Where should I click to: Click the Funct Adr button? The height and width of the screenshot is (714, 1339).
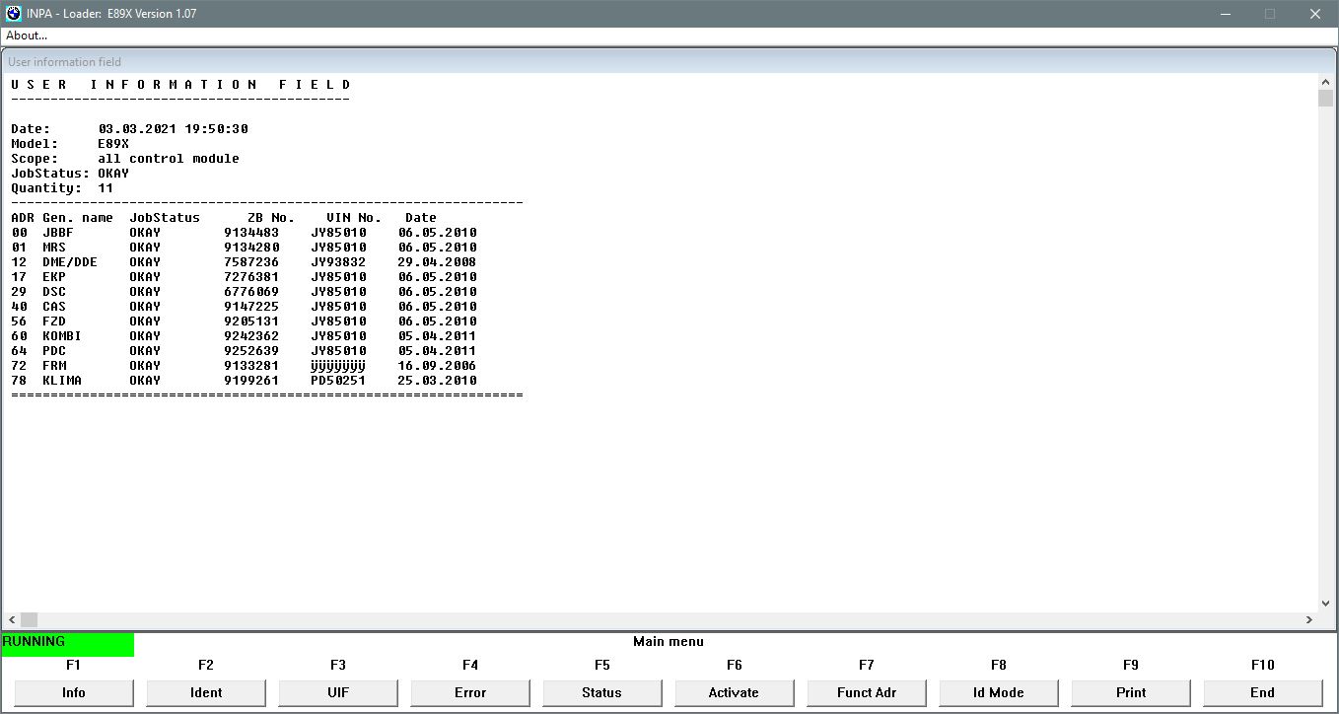867,692
